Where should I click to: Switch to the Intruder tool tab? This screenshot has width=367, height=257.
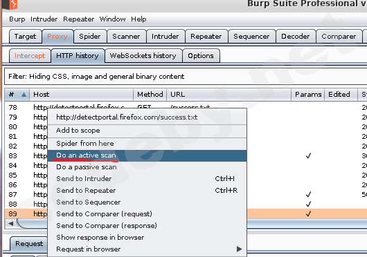(165, 37)
